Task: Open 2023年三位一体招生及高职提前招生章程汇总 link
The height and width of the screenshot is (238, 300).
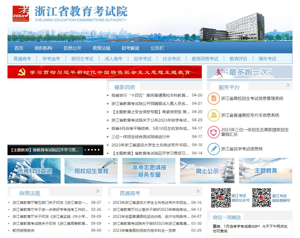Action: point(255,132)
